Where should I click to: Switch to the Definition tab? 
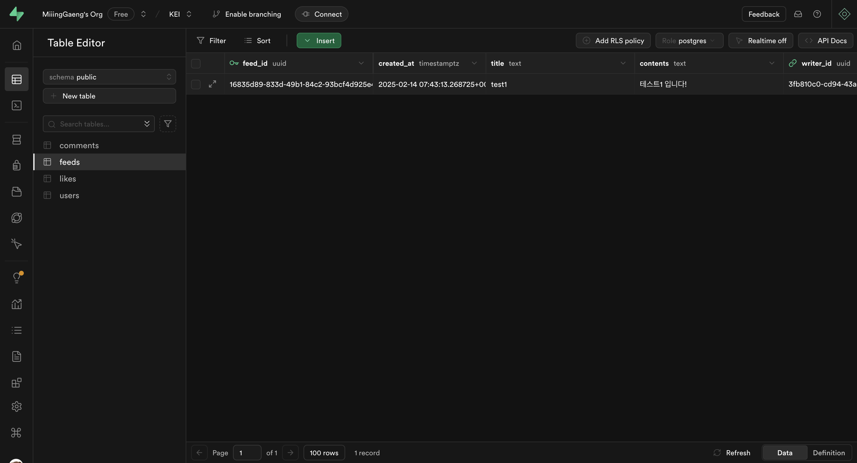tap(828, 453)
